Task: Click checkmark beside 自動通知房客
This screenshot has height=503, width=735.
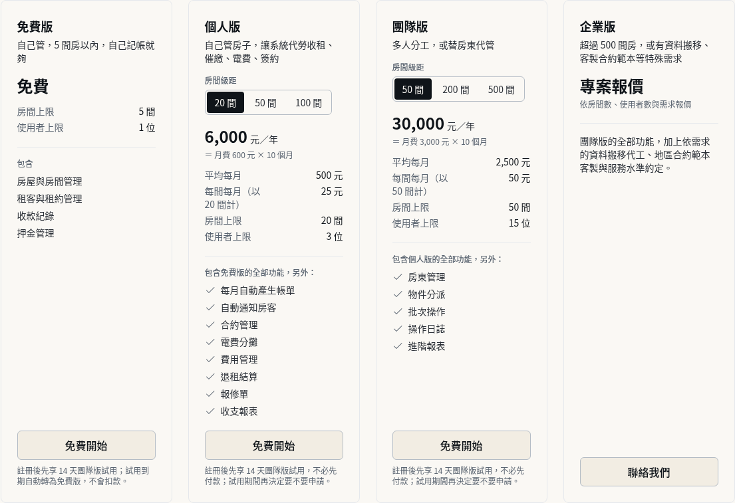Action: pos(210,308)
